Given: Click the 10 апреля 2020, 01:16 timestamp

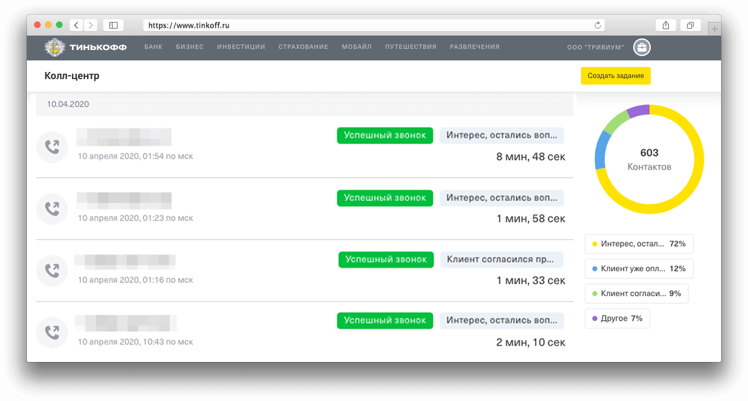Looking at the screenshot, I should 136,280.
